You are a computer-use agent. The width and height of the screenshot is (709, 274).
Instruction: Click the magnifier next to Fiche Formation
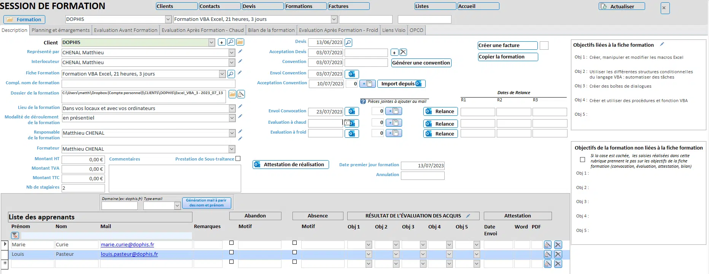[231, 74]
